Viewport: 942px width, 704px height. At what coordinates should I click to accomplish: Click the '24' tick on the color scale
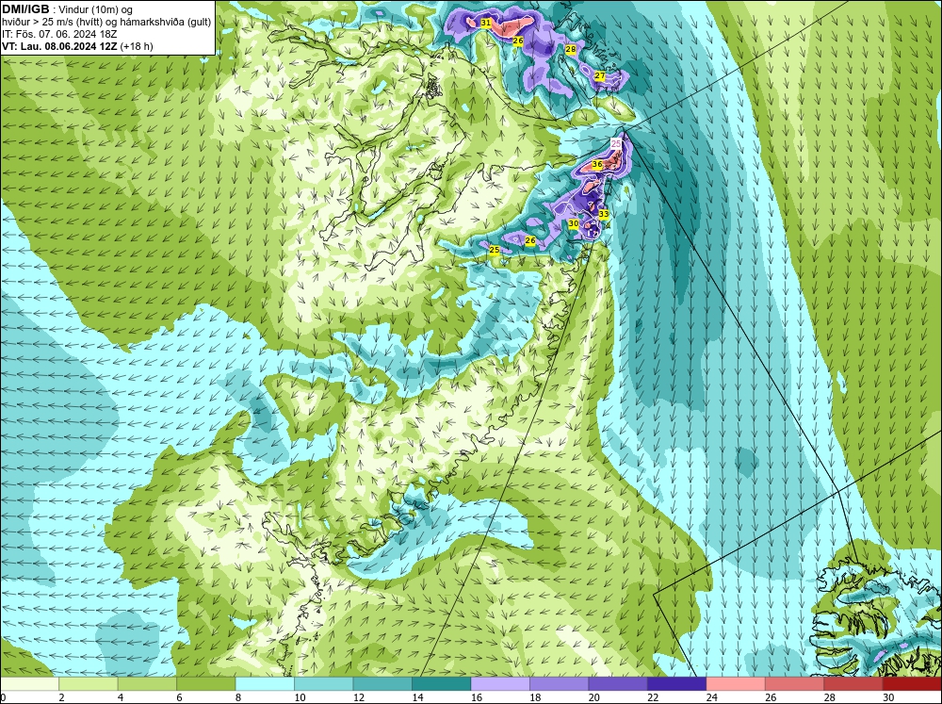point(711,697)
